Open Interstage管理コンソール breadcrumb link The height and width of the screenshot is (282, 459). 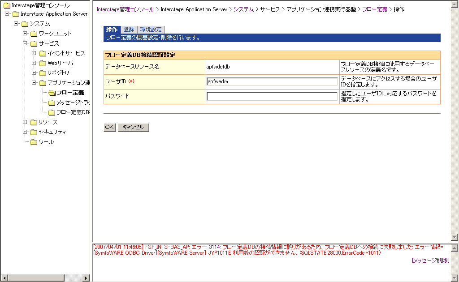126,9
